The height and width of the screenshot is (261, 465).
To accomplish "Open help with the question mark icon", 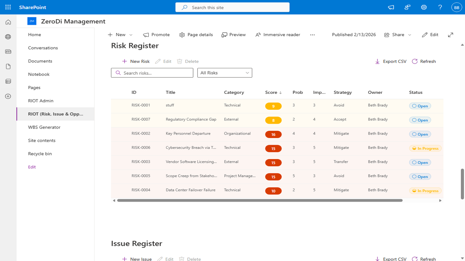I will pyautogui.click(x=440, y=7).
